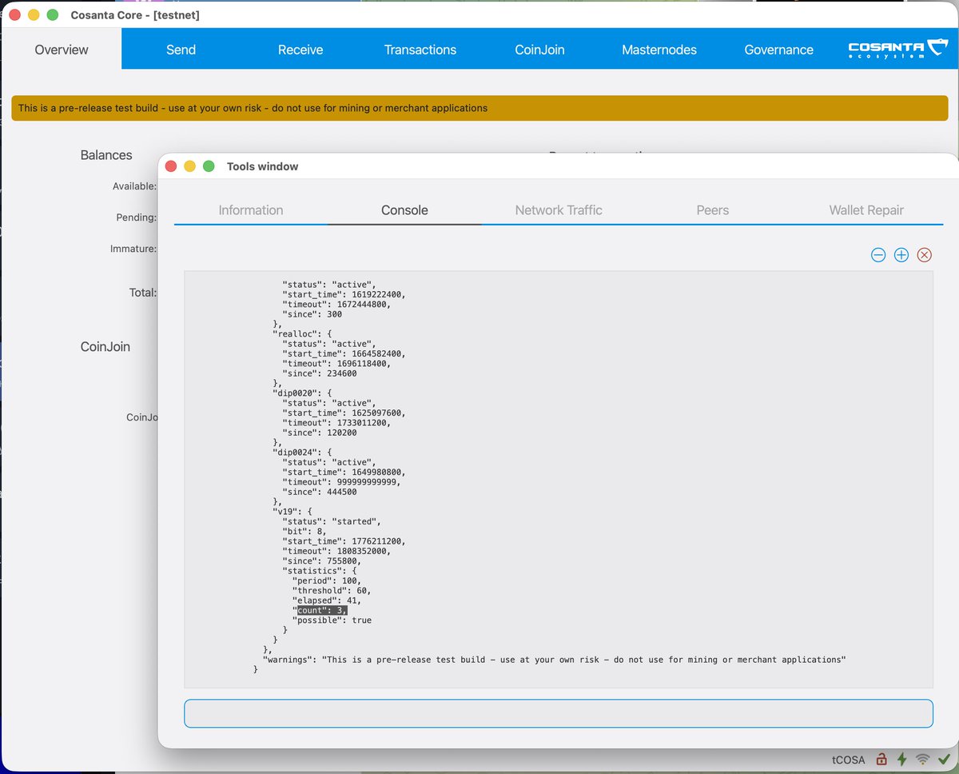Open the Transactions tab

coord(420,50)
